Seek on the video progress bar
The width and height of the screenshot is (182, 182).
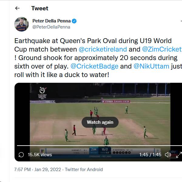91,146
